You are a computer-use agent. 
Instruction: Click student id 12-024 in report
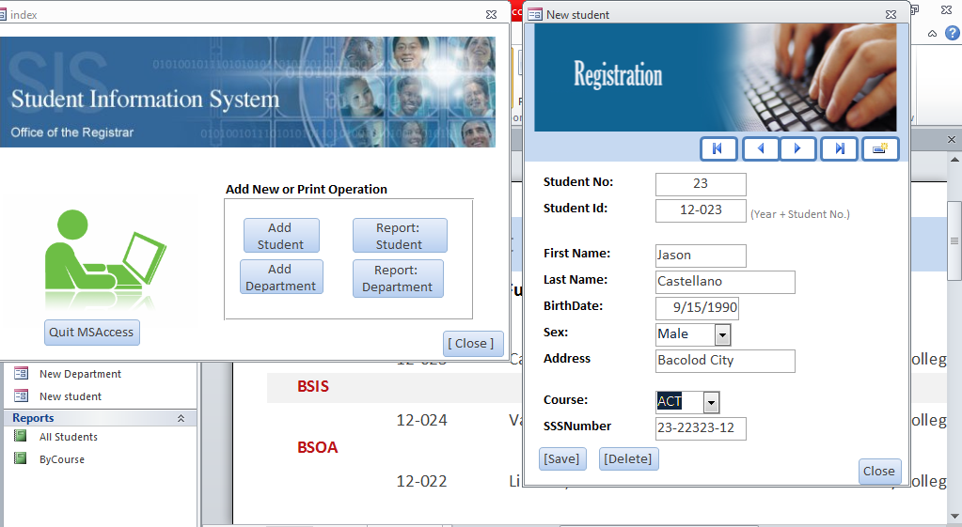421,420
